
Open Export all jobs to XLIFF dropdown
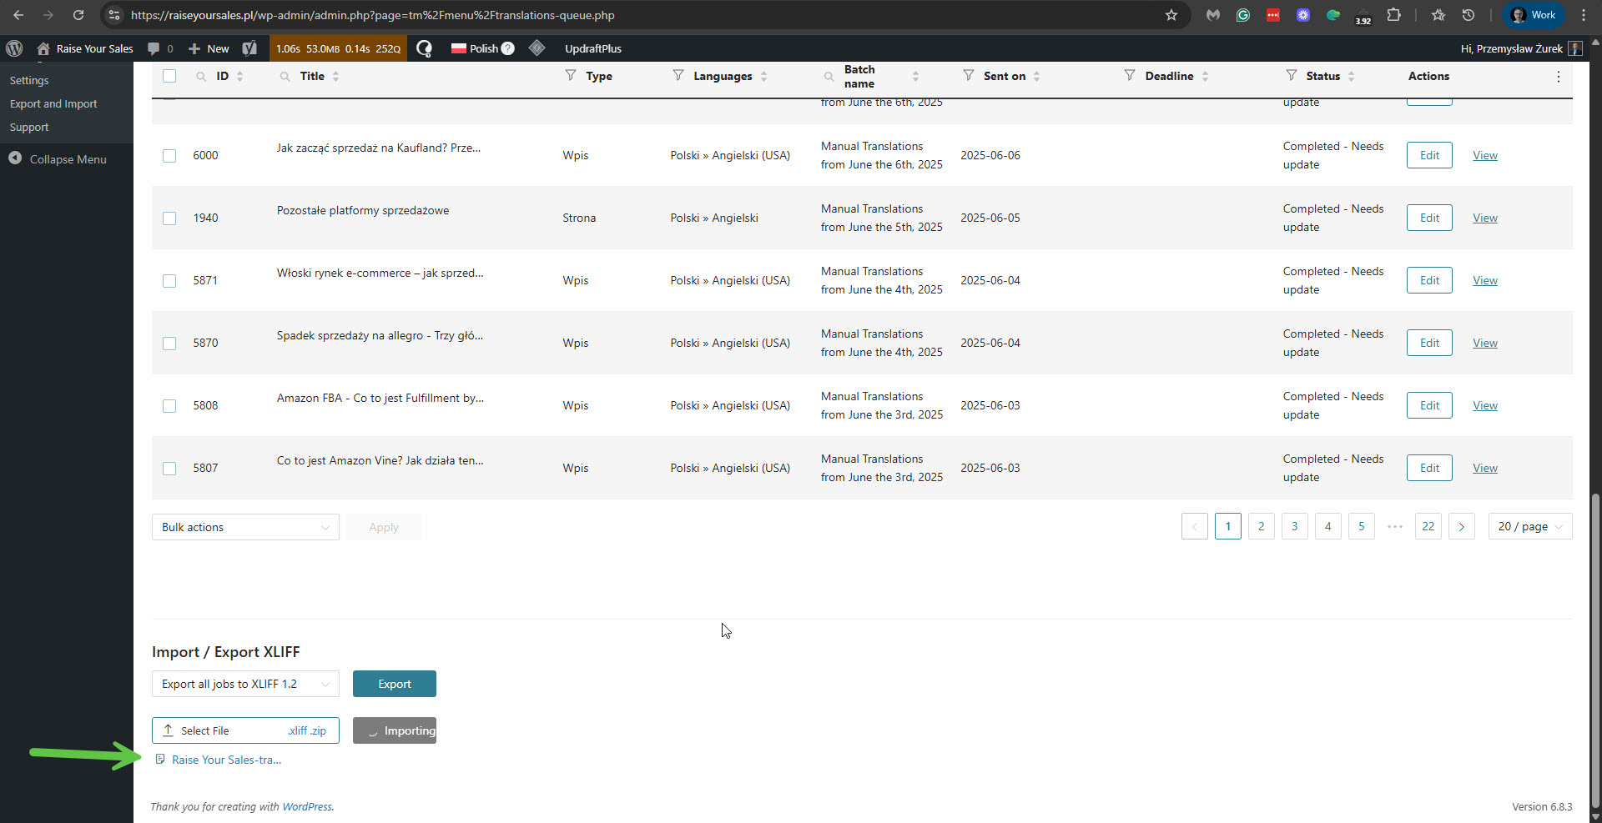(245, 684)
